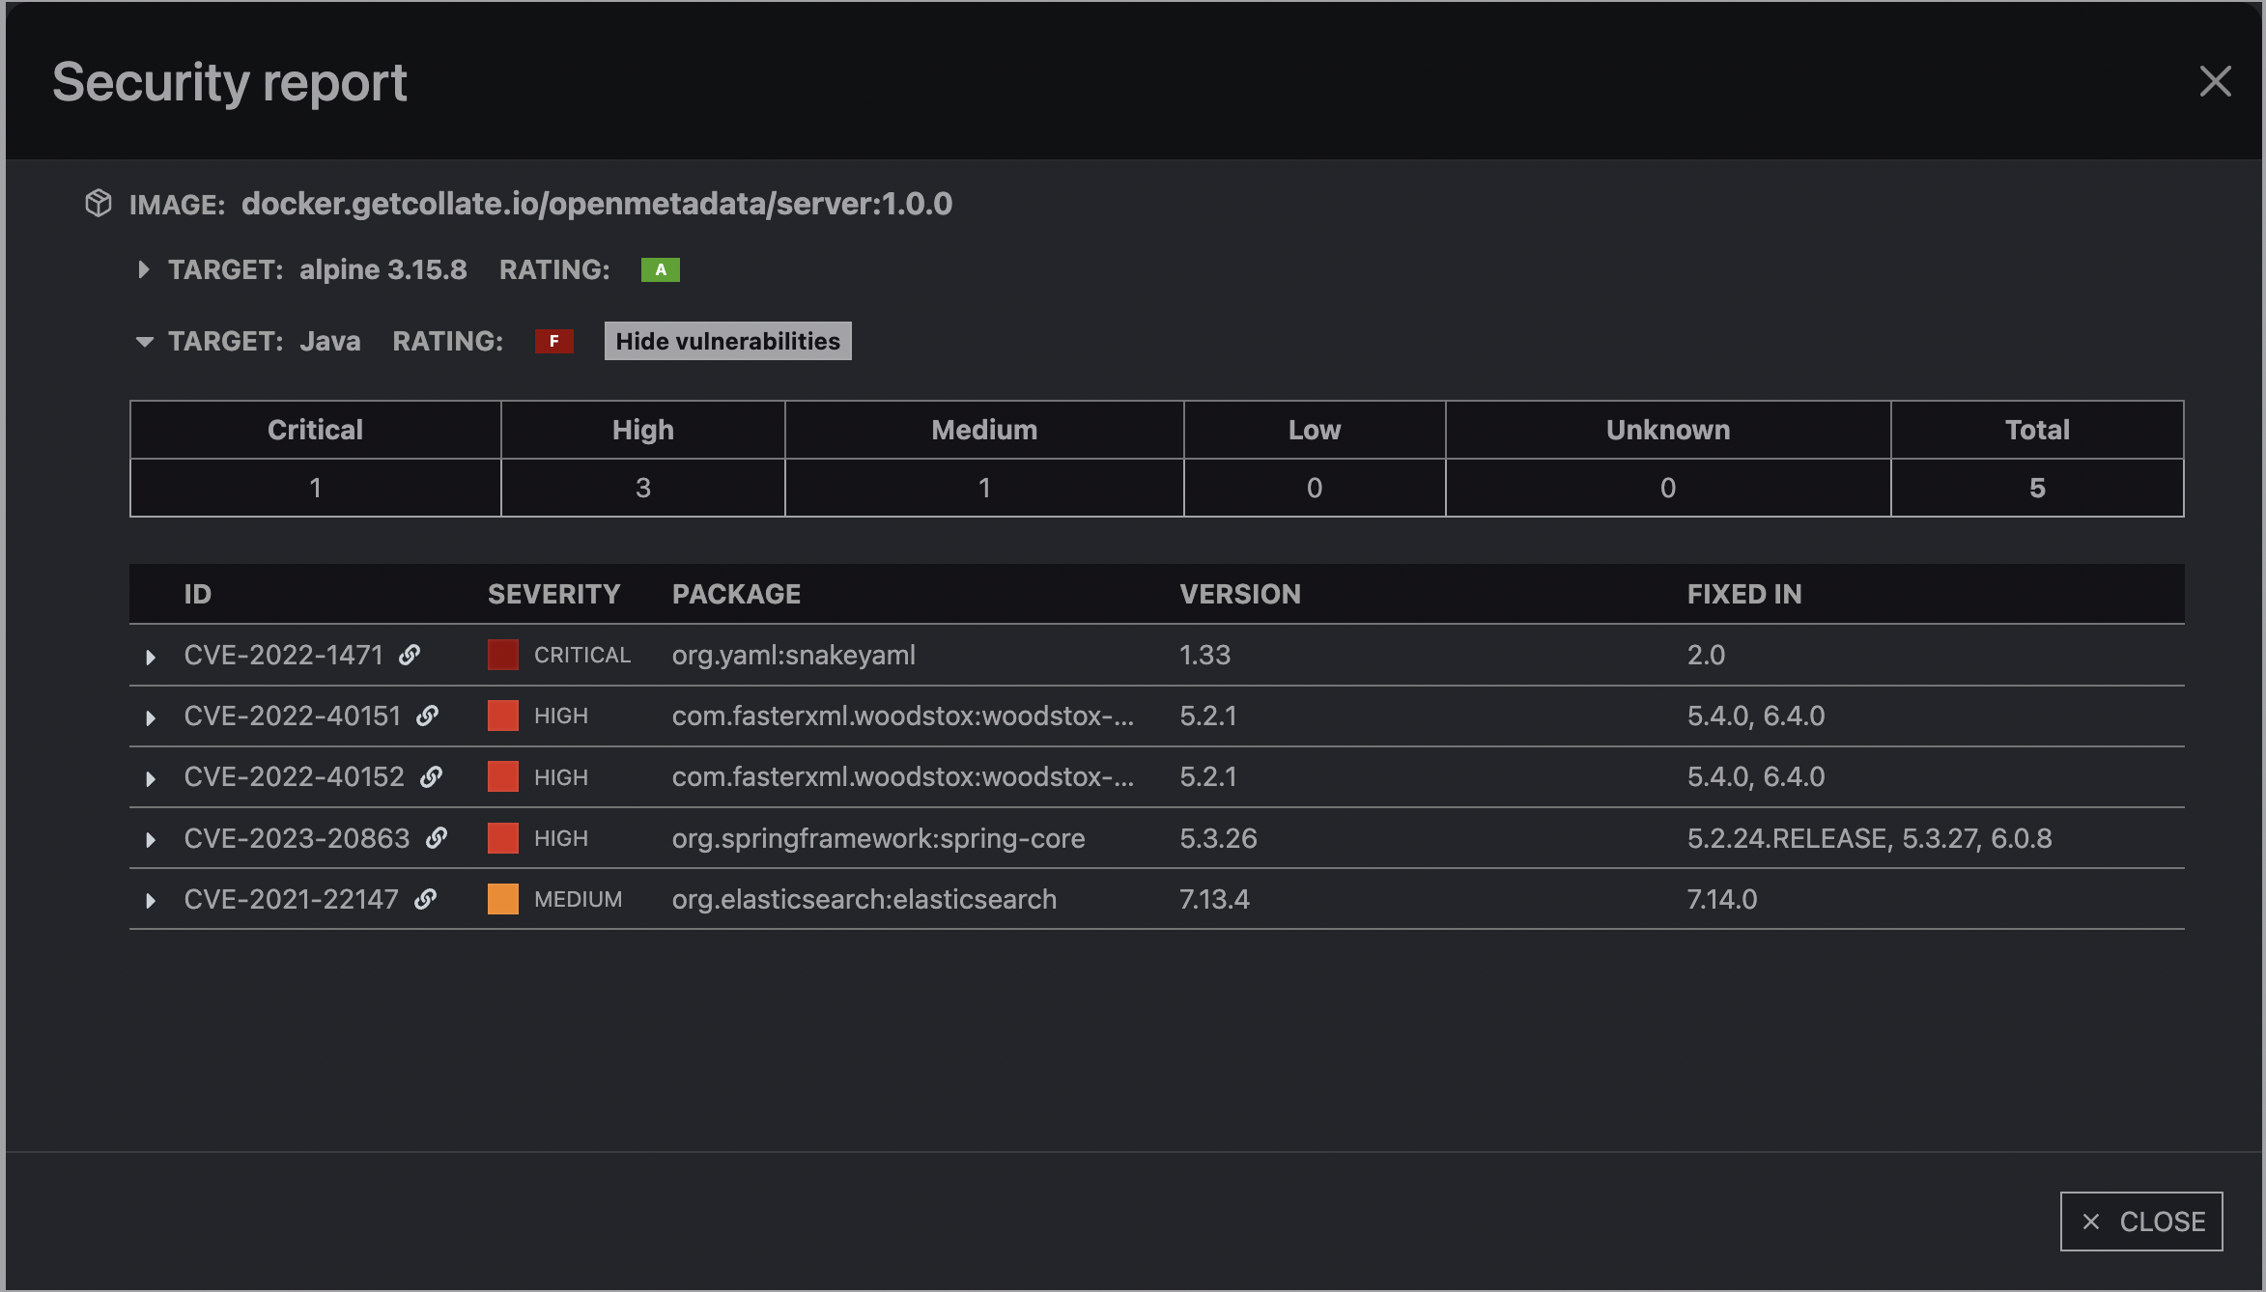Screen dimensions: 2266x1292
Task: Click the Hide vulnerabilities button
Action: coord(727,341)
